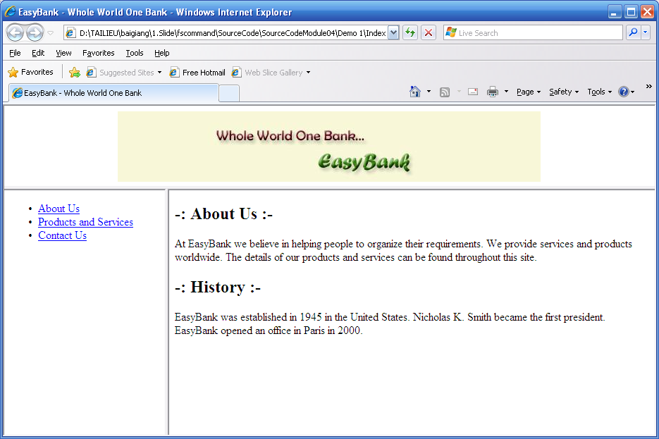Click the Read Mail envelope icon
Image resolution: width=659 pixels, height=439 pixels.
tap(472, 92)
